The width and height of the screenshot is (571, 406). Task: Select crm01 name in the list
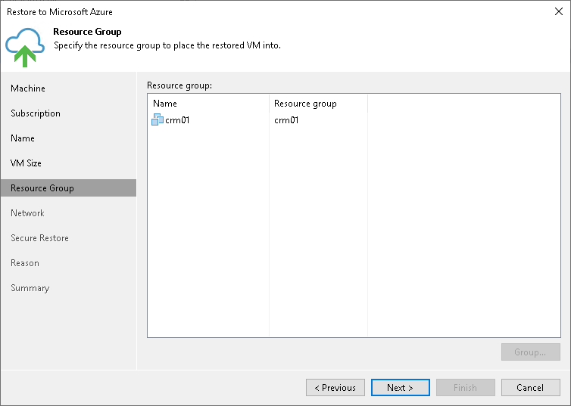[x=177, y=120]
